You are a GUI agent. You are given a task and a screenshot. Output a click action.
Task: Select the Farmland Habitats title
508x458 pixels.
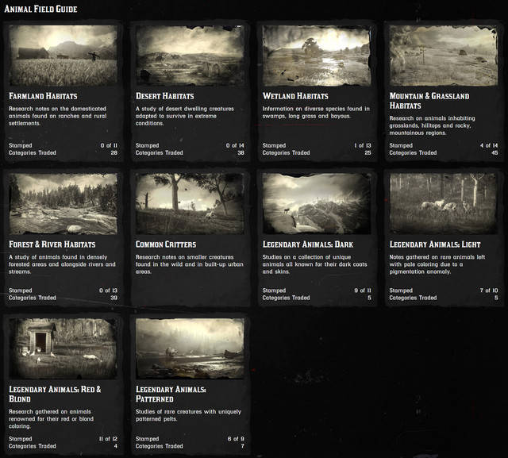coord(43,96)
